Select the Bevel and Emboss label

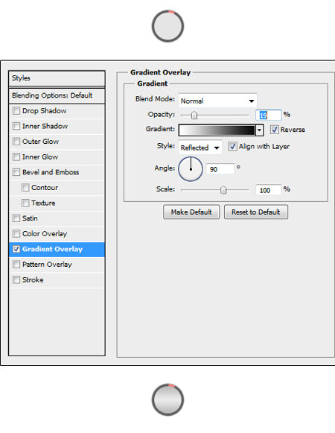[51, 172]
